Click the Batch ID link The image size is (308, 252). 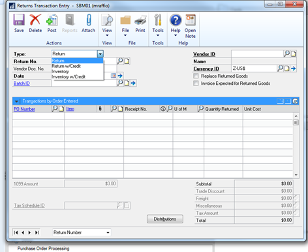pos(22,84)
